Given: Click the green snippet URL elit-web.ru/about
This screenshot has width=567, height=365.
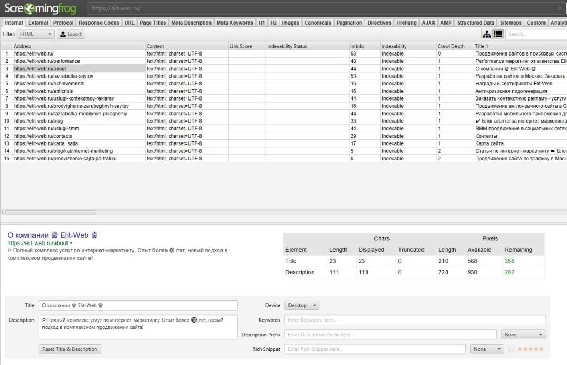Looking at the screenshot, I should point(38,243).
